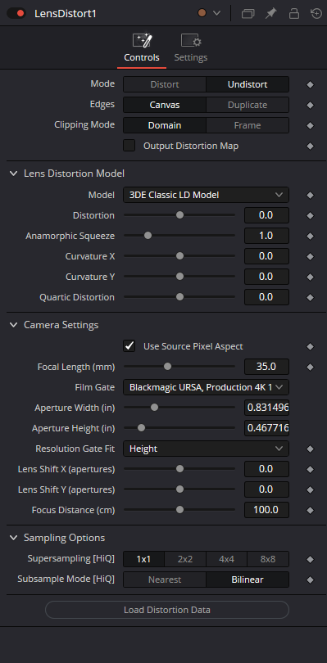Switch to the Controls tab
This screenshot has height=663, width=327.
pyautogui.click(x=142, y=48)
